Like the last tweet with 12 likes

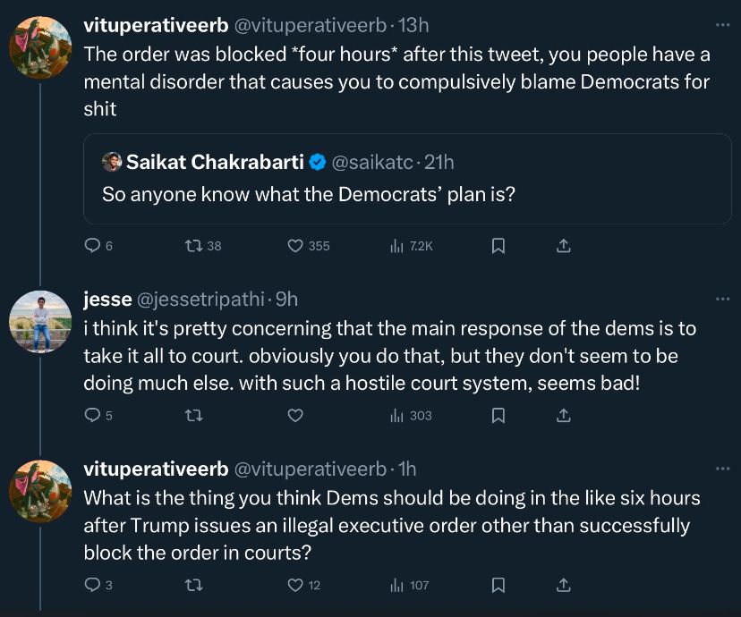click(295, 585)
